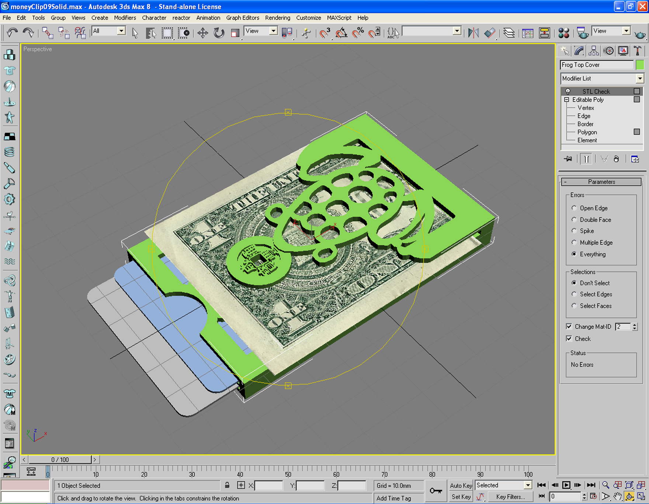Open the Mirror dialog
The width and height of the screenshot is (649, 504).
click(x=474, y=33)
